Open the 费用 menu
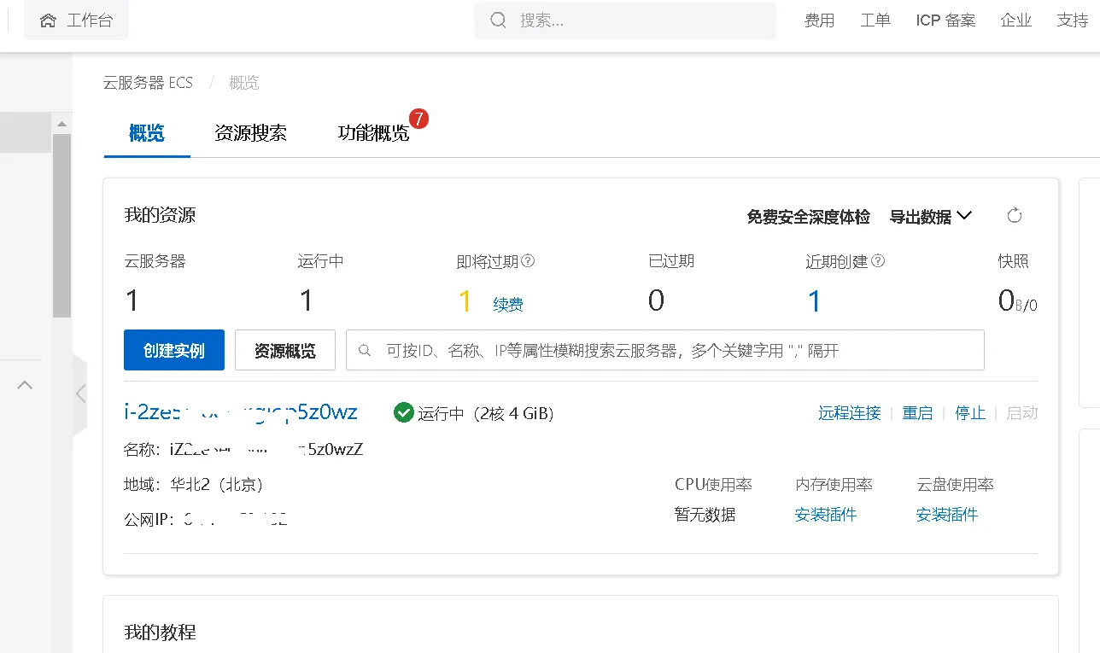This screenshot has width=1100, height=653. point(819,20)
